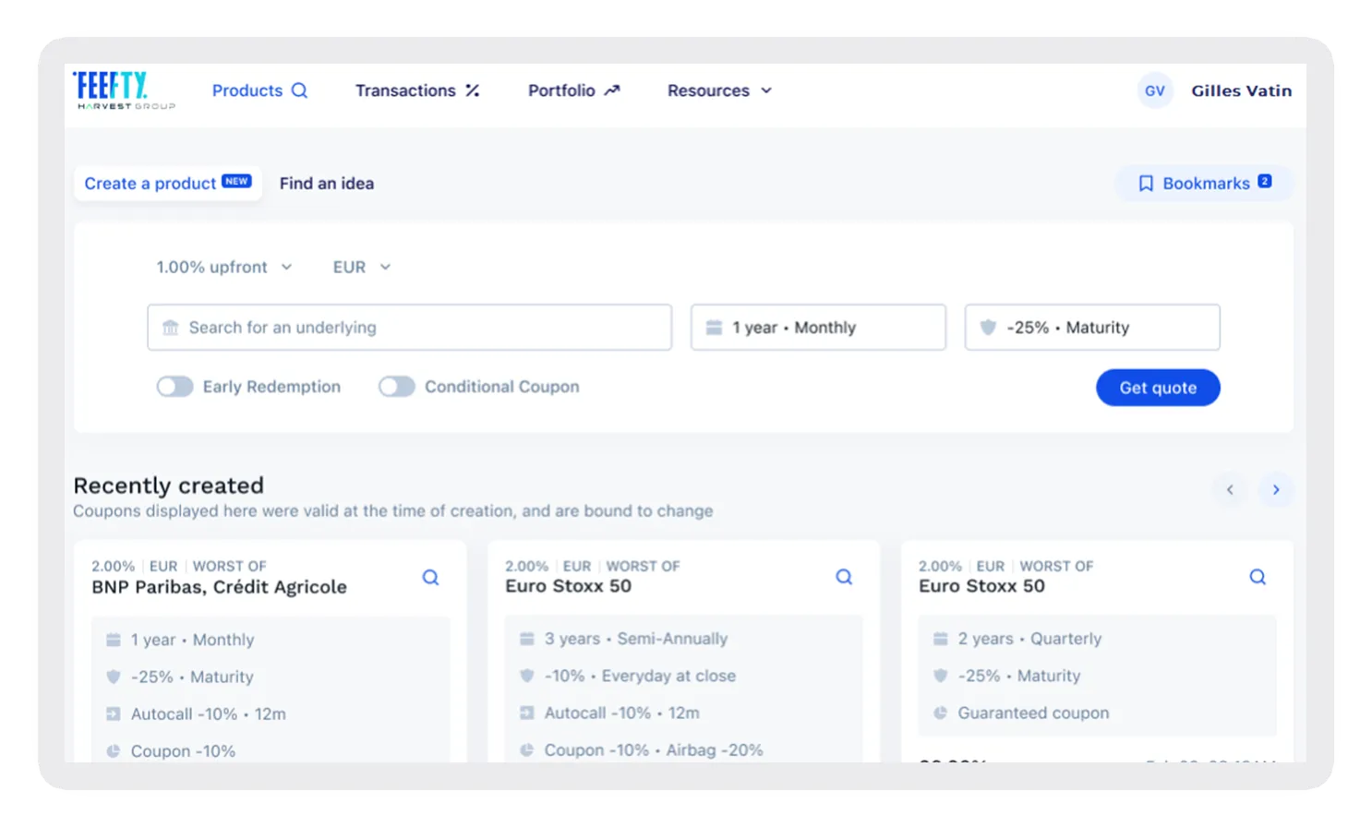The height and width of the screenshot is (827, 1372).
Task: Click the text 1 year • Monthly on BNP card
Action: (192, 640)
